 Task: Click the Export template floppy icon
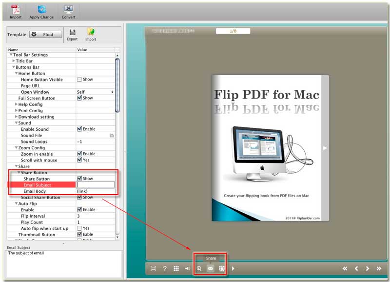(72, 32)
